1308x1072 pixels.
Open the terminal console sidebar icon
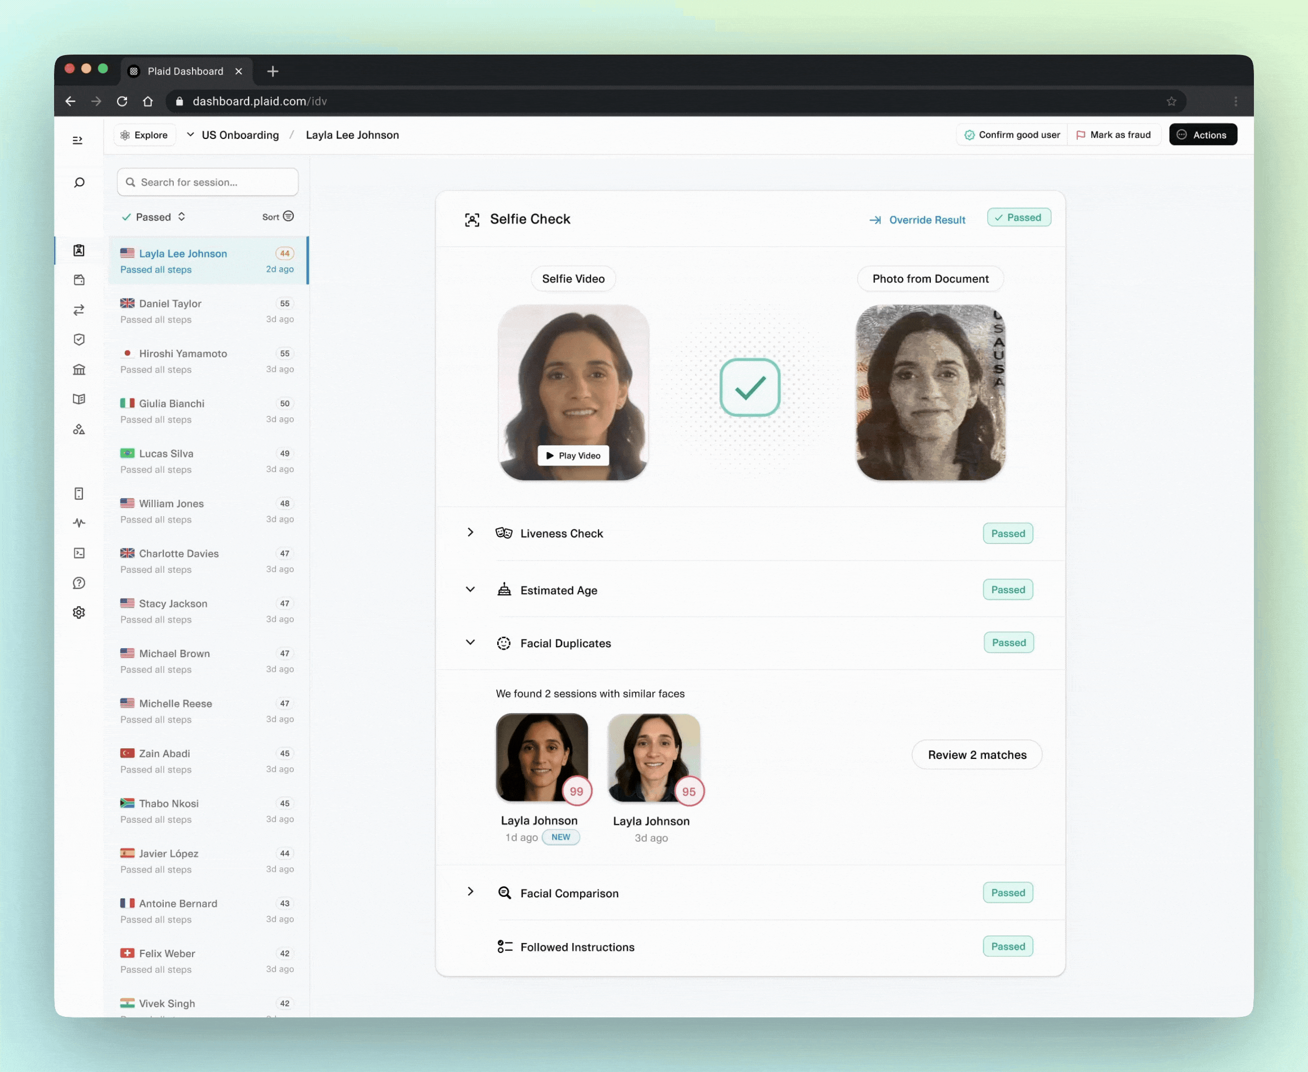point(79,553)
